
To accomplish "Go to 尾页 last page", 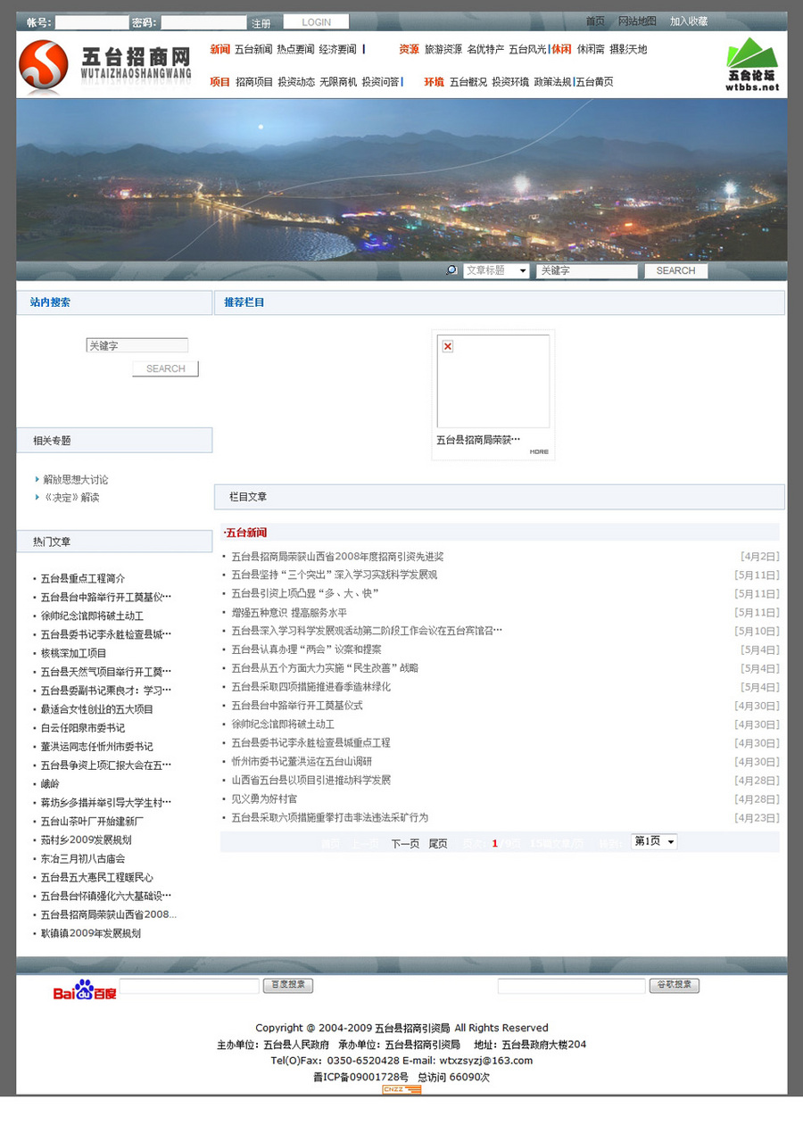I will point(438,843).
